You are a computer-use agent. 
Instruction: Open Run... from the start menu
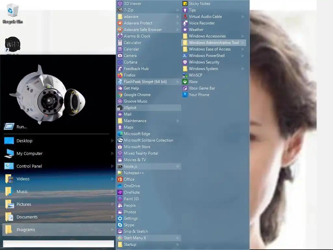point(59,127)
